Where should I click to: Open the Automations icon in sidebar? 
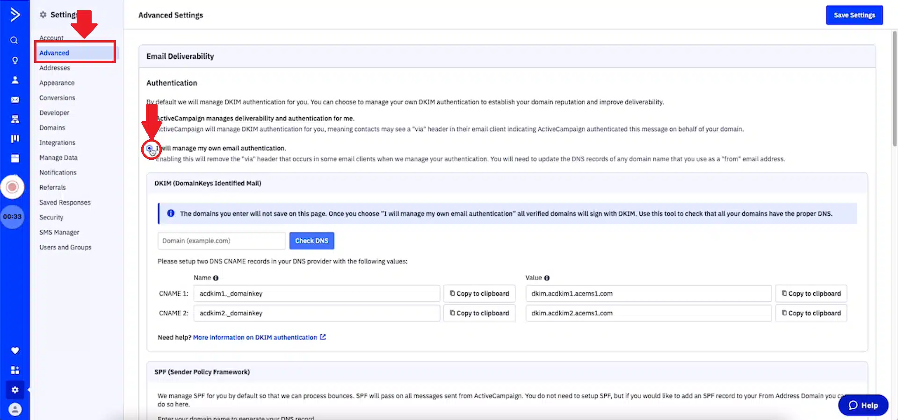15,120
